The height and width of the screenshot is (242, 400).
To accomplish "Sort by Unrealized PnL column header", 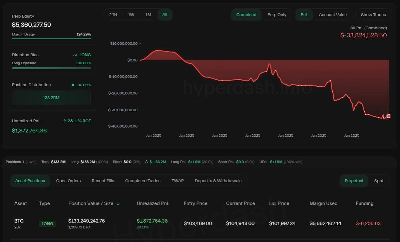I will tap(153, 203).
